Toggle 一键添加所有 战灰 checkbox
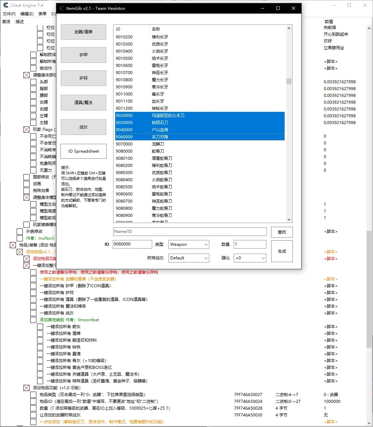This screenshot has width=373, height=427. pos(33,313)
